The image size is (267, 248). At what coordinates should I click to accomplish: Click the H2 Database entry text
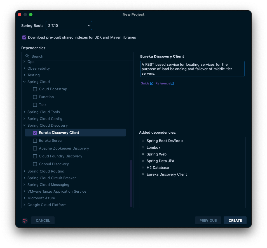coord(158,167)
